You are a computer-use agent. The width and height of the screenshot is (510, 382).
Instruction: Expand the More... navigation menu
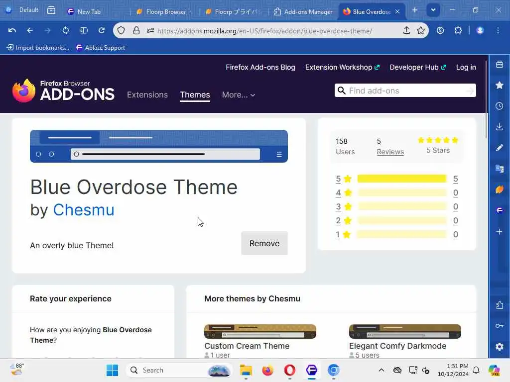pos(239,95)
